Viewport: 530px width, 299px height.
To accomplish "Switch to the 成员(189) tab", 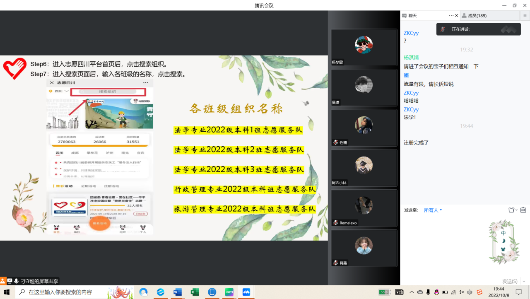I will (x=477, y=16).
